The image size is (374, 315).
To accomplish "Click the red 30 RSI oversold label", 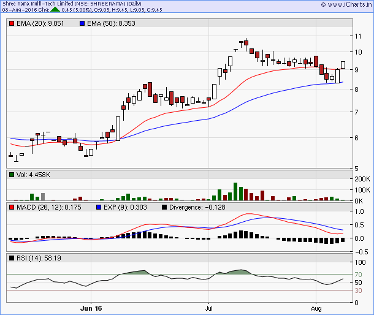I will [x=358, y=290].
